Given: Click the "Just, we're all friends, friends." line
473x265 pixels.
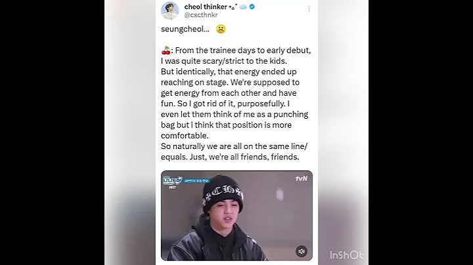Looking at the screenshot, I should (x=244, y=157).
